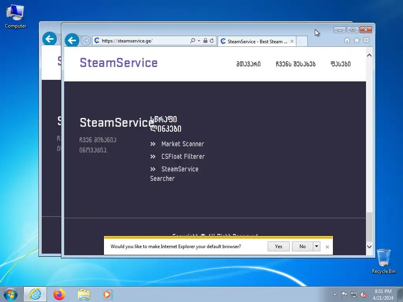Open the Action Center flag icon
The height and width of the screenshot is (302, 403).
(x=344, y=295)
